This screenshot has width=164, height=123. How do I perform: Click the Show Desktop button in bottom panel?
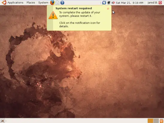click(x=2, y=121)
